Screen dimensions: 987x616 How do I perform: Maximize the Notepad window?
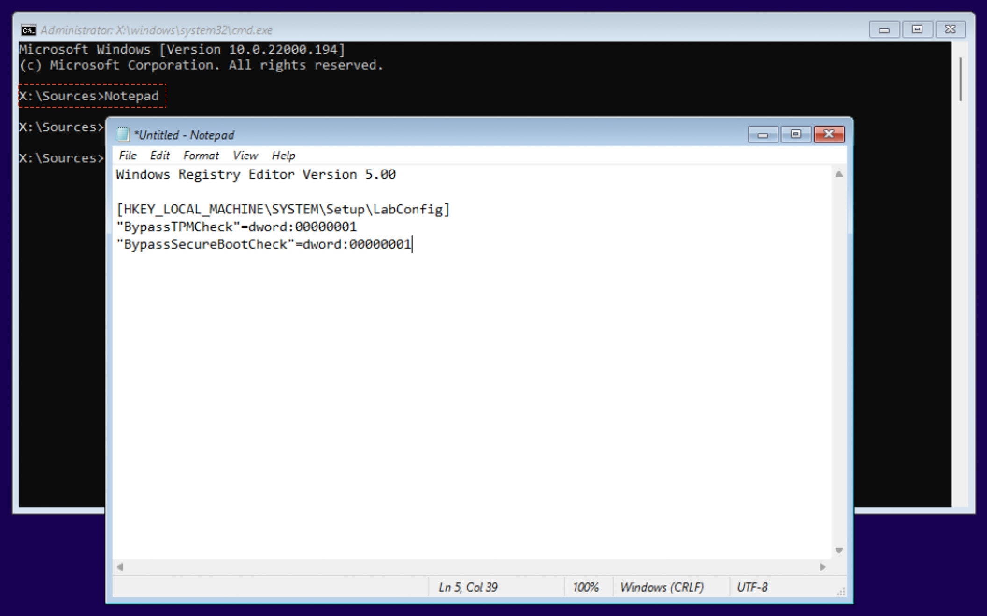click(796, 134)
